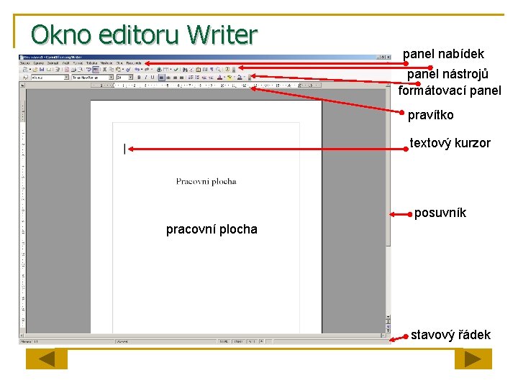Image resolution: width=518 pixels, height=388 pixels.
Task: Select the Format Paintbrush icon
Action: click(128, 70)
